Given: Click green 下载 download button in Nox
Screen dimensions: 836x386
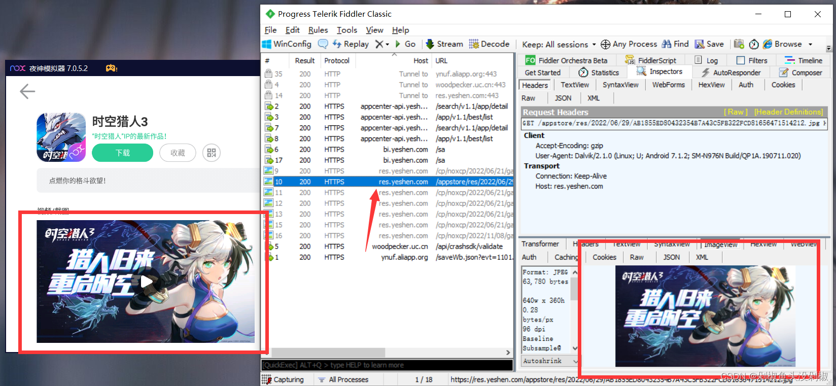Looking at the screenshot, I should [x=122, y=153].
